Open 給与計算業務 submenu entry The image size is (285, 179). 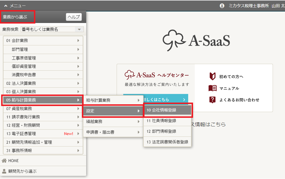pos(113,100)
